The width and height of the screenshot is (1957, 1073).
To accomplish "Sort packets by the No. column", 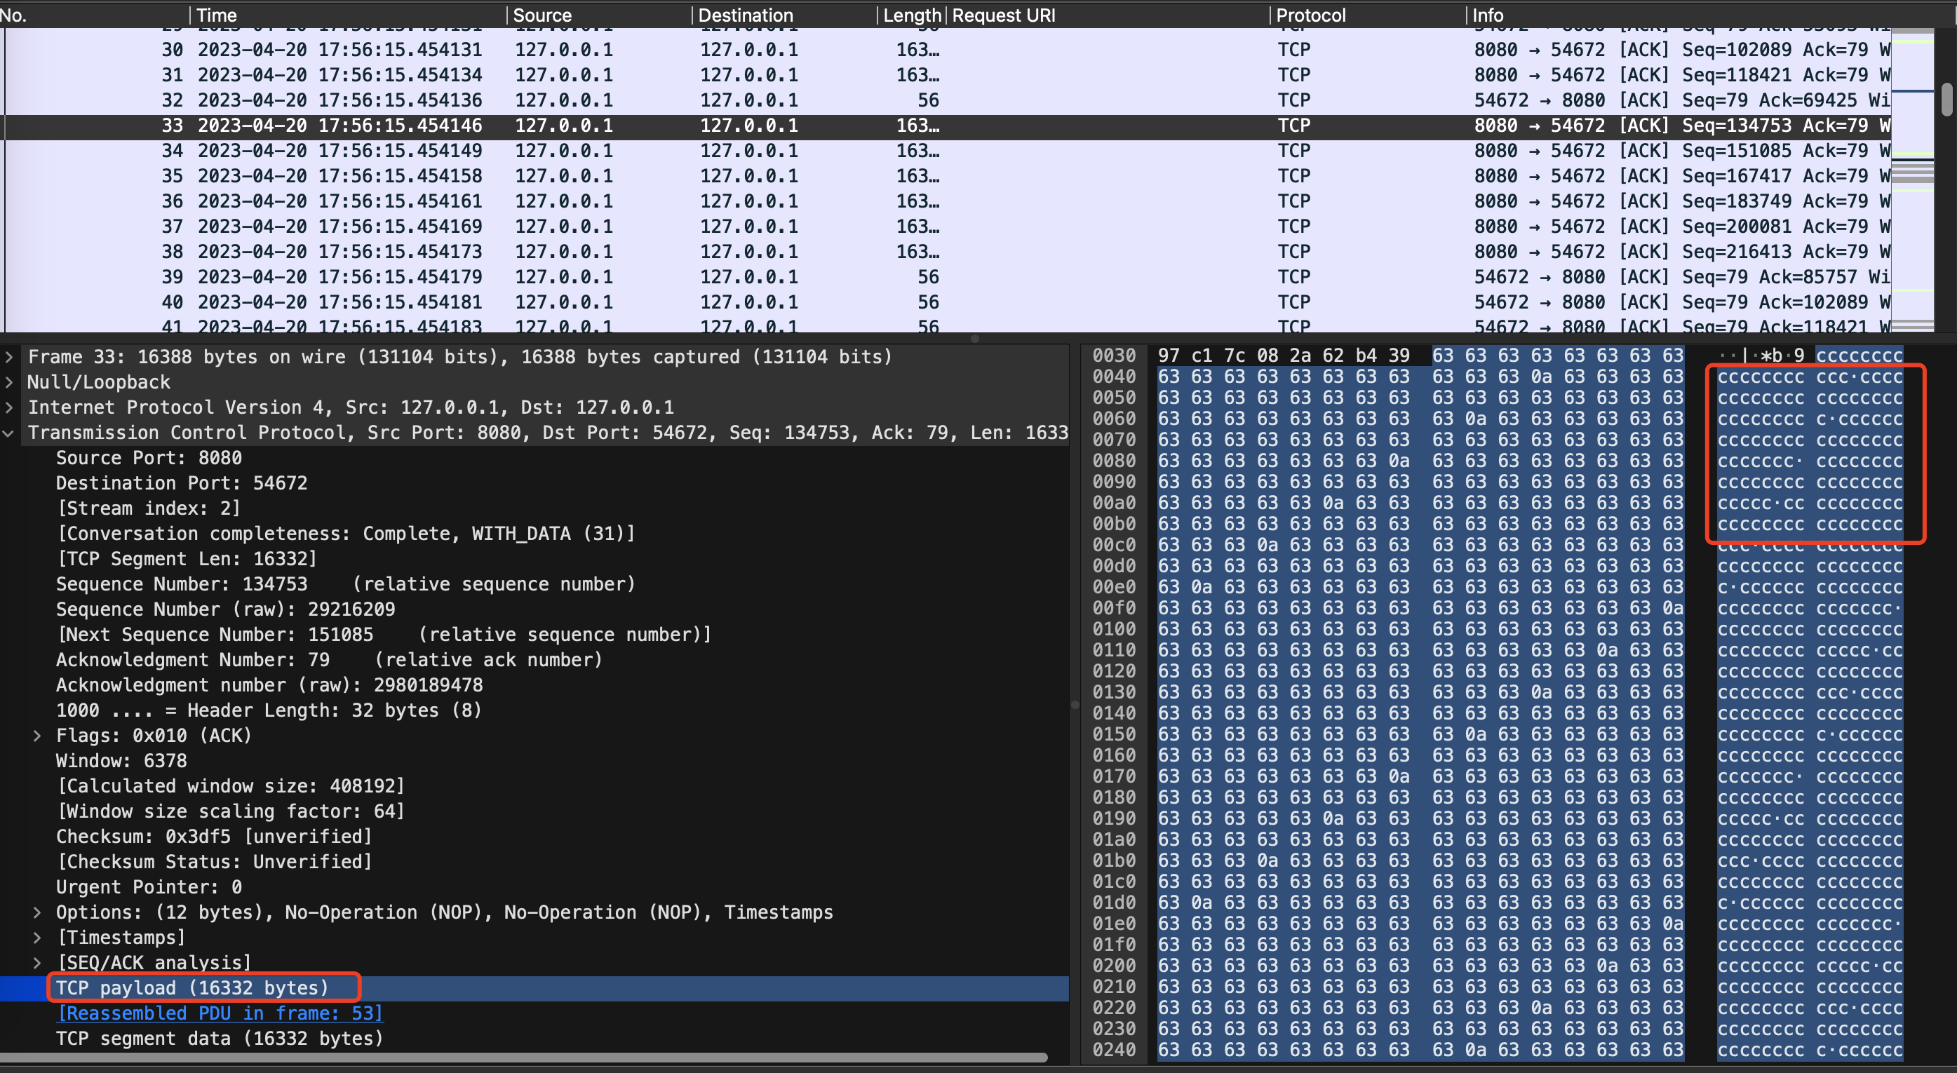I will coord(93,15).
